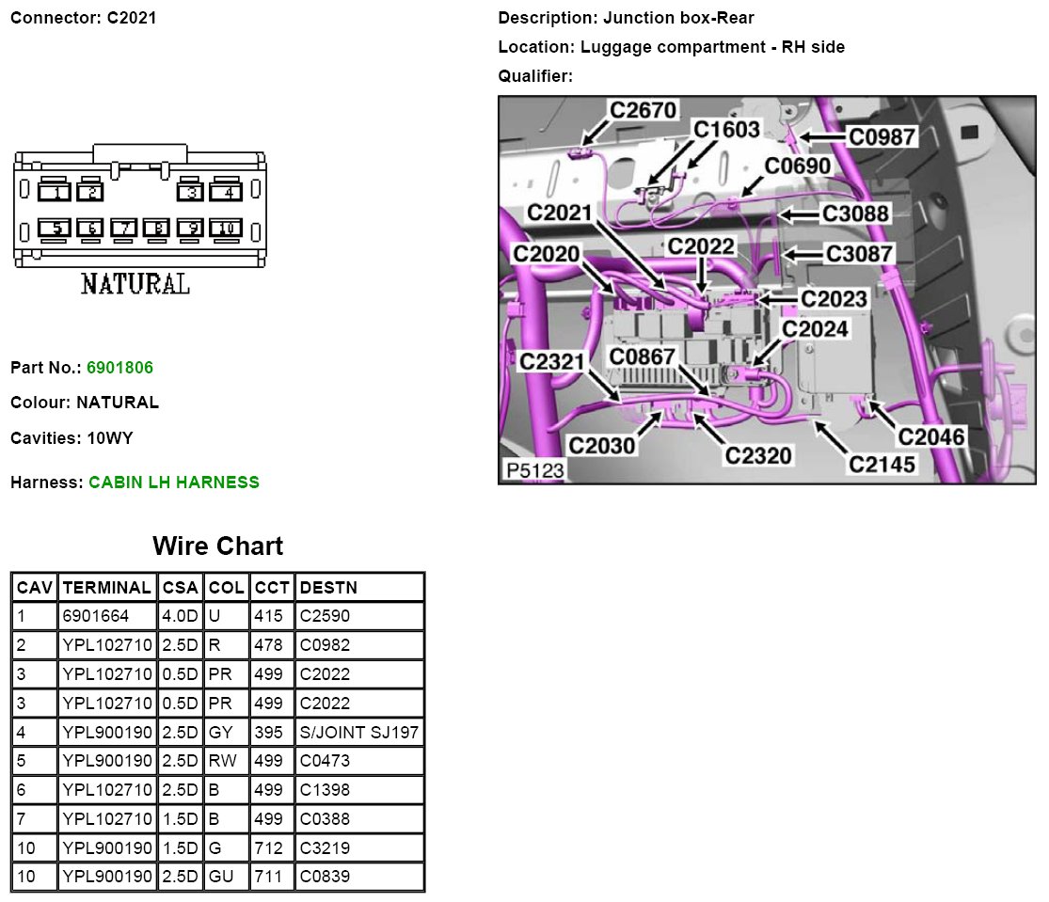Click cavity 1 in the connector face diagram
This screenshot has height=902, width=1049.
(56, 193)
